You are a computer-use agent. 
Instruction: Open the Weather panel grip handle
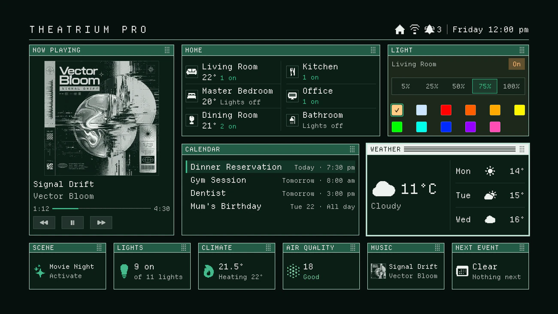point(522,149)
